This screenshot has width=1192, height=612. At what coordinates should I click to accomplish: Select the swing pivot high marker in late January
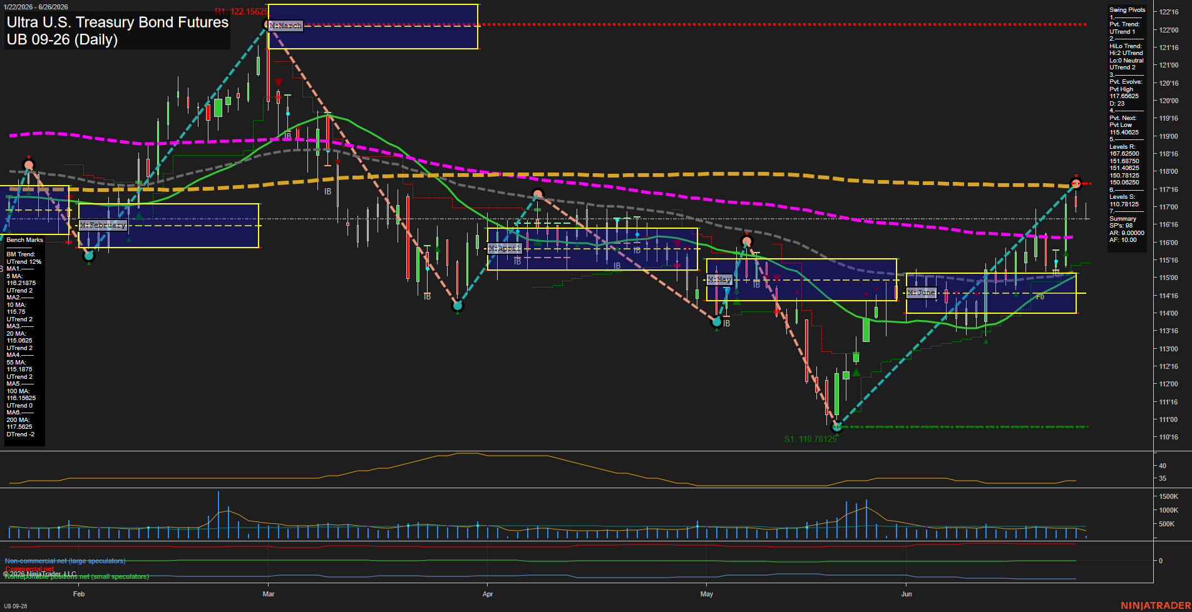point(28,166)
